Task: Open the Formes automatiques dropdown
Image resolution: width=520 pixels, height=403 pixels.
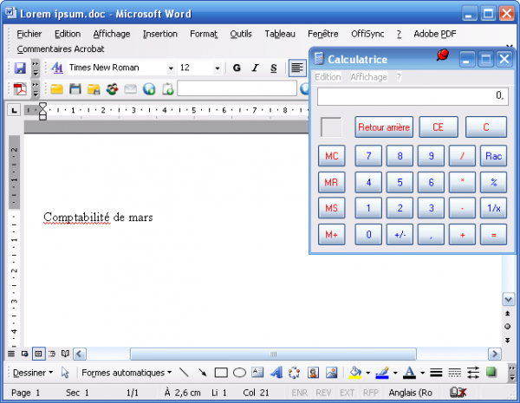Action: (127, 373)
